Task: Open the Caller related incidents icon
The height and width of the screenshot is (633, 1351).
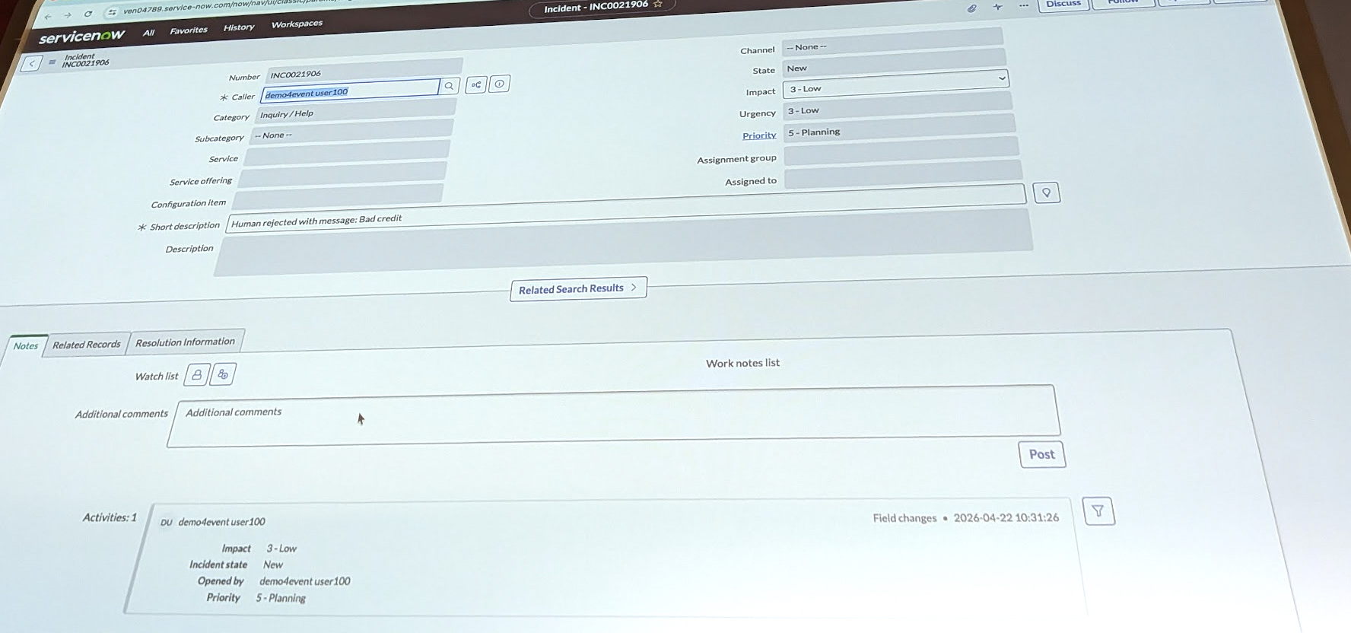Action: [x=476, y=84]
